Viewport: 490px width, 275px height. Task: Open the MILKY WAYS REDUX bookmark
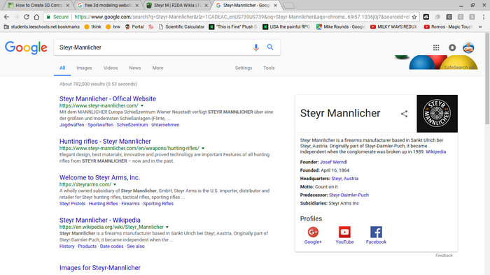coord(393,27)
